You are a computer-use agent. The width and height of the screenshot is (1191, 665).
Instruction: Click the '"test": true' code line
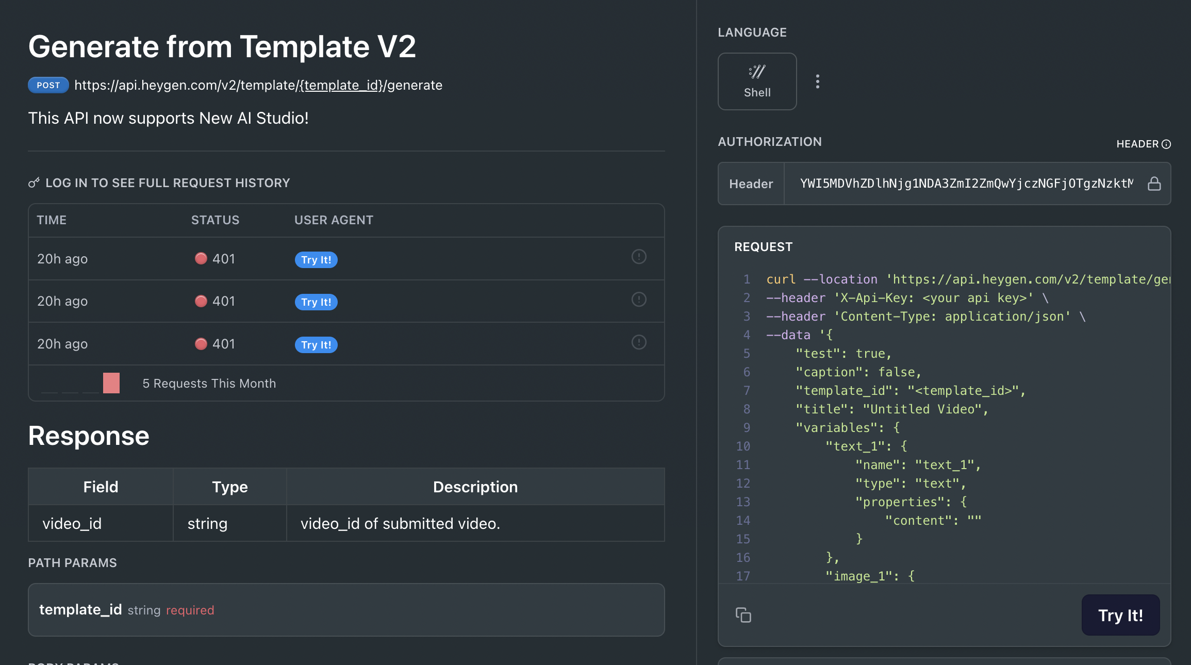click(x=843, y=354)
